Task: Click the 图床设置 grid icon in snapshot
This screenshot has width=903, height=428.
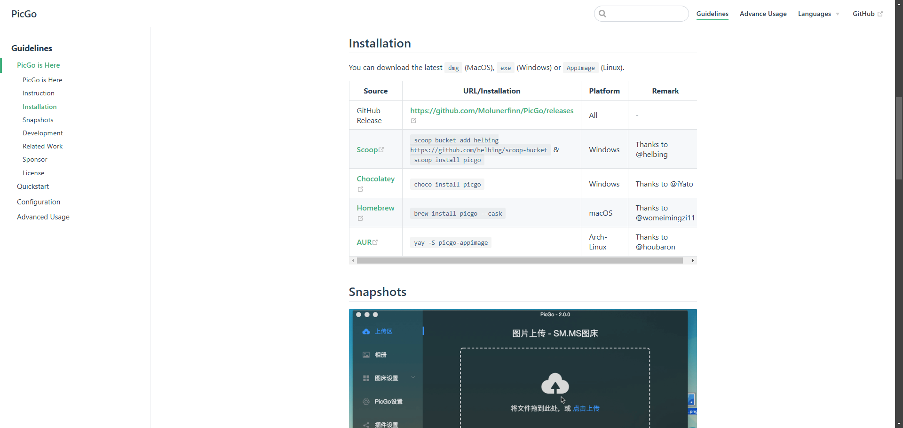Action: coord(366,378)
